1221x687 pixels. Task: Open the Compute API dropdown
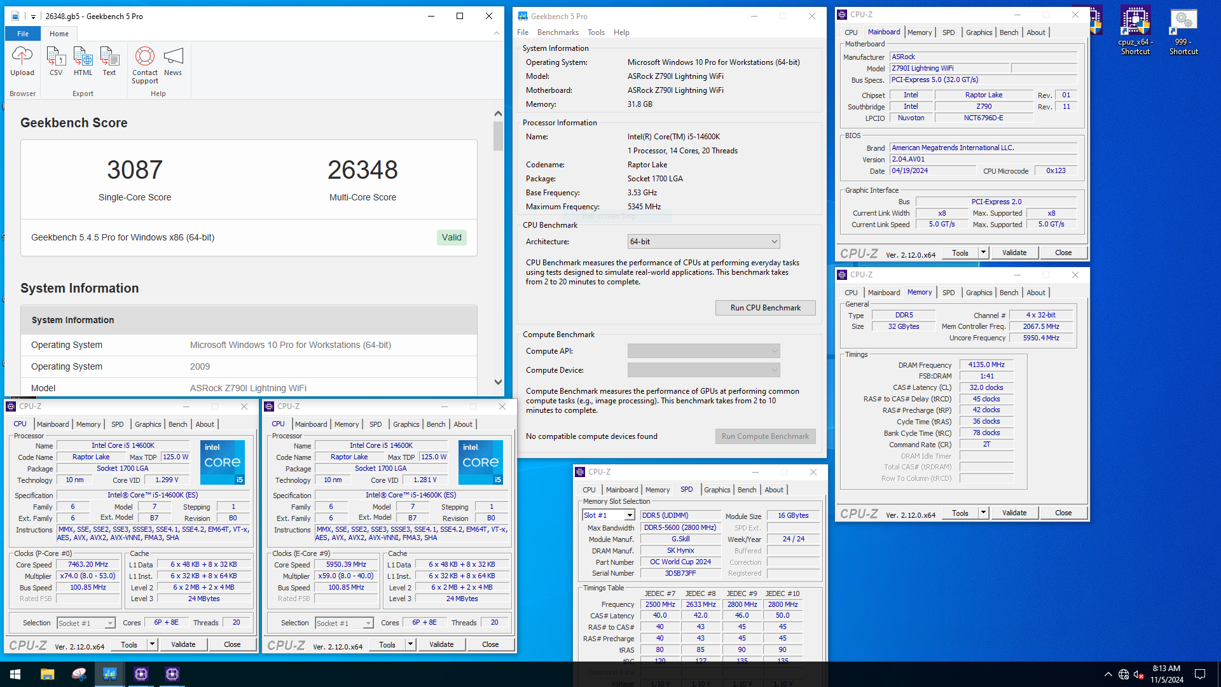(703, 351)
